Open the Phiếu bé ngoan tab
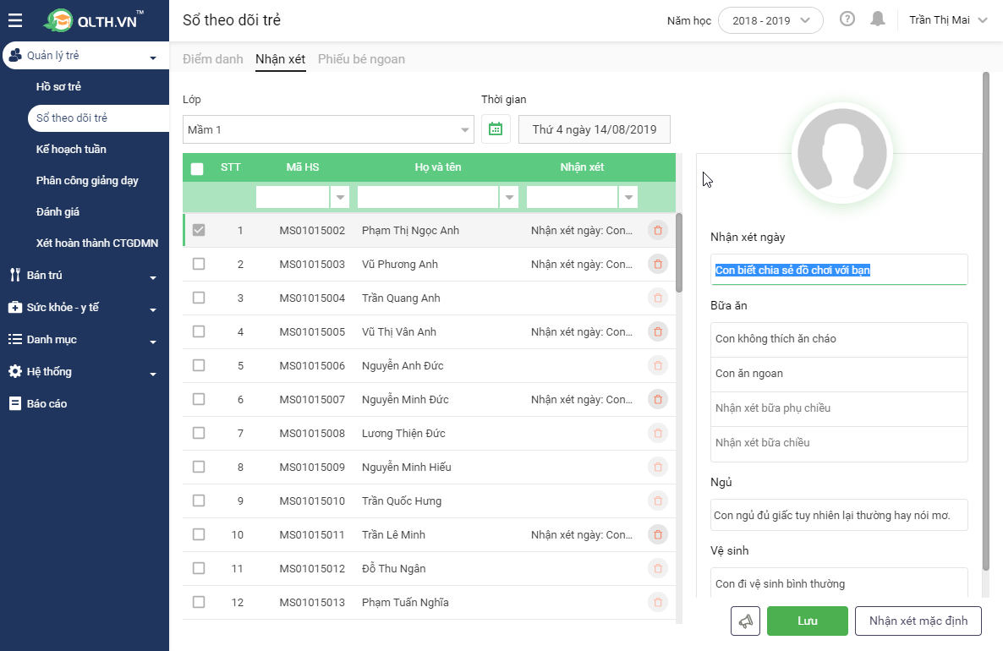The width and height of the screenshot is (1003, 651). [x=361, y=59]
